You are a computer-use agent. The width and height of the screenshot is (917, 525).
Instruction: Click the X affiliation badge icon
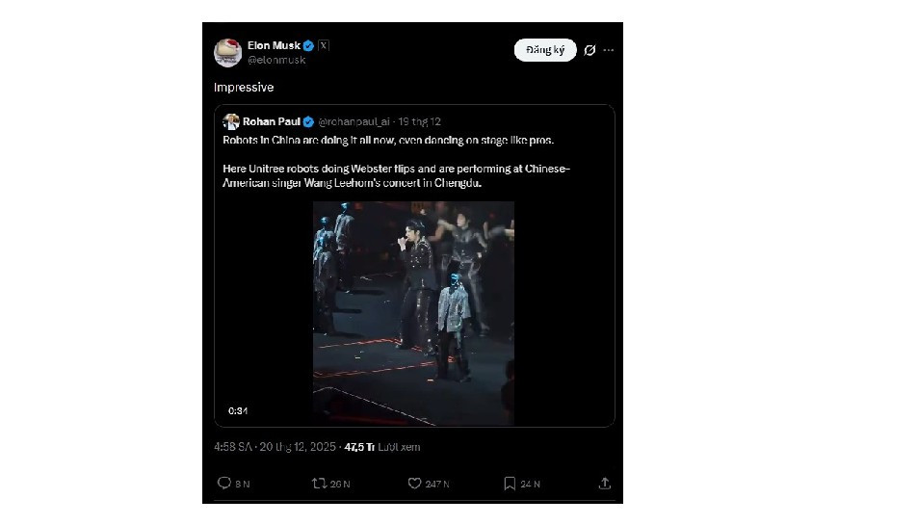click(324, 45)
